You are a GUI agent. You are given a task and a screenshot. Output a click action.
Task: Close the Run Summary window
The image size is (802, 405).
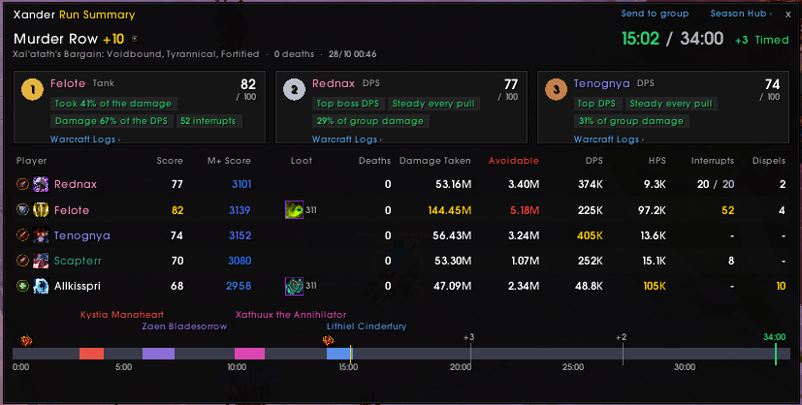click(788, 15)
